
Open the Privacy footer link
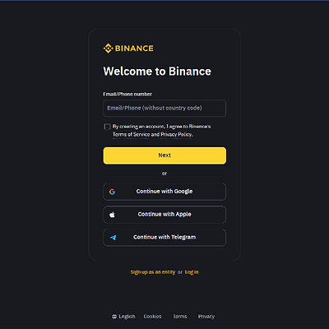(x=206, y=317)
